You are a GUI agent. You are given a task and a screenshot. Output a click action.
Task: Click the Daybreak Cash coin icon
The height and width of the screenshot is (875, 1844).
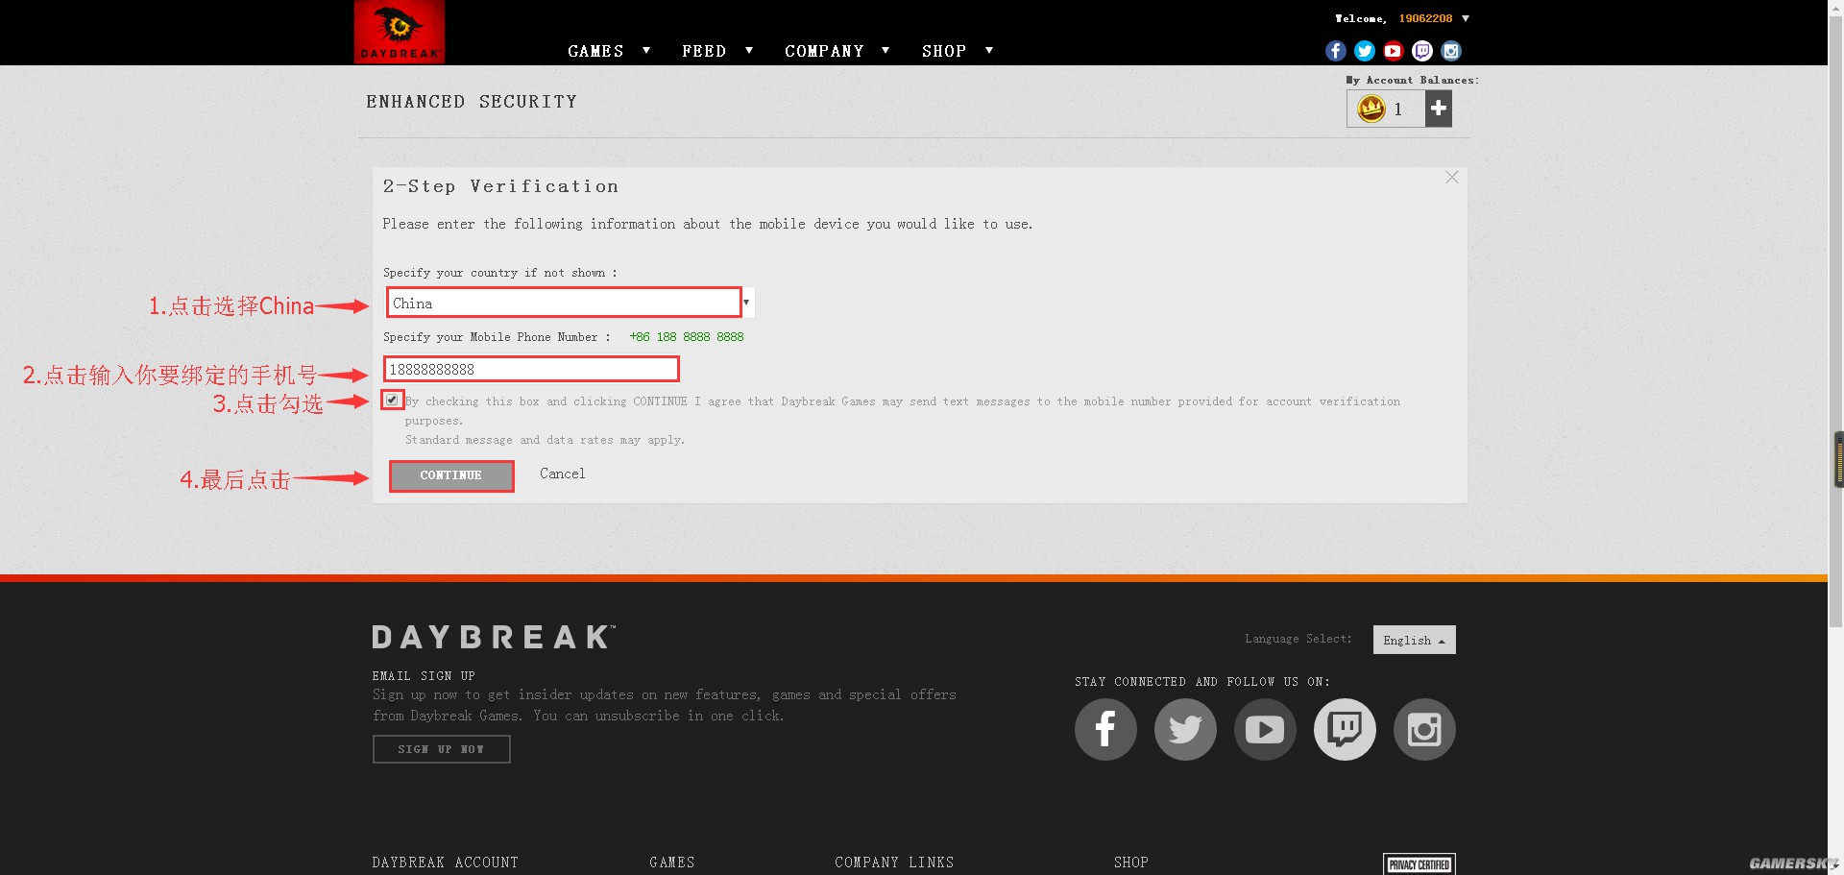(x=1371, y=109)
